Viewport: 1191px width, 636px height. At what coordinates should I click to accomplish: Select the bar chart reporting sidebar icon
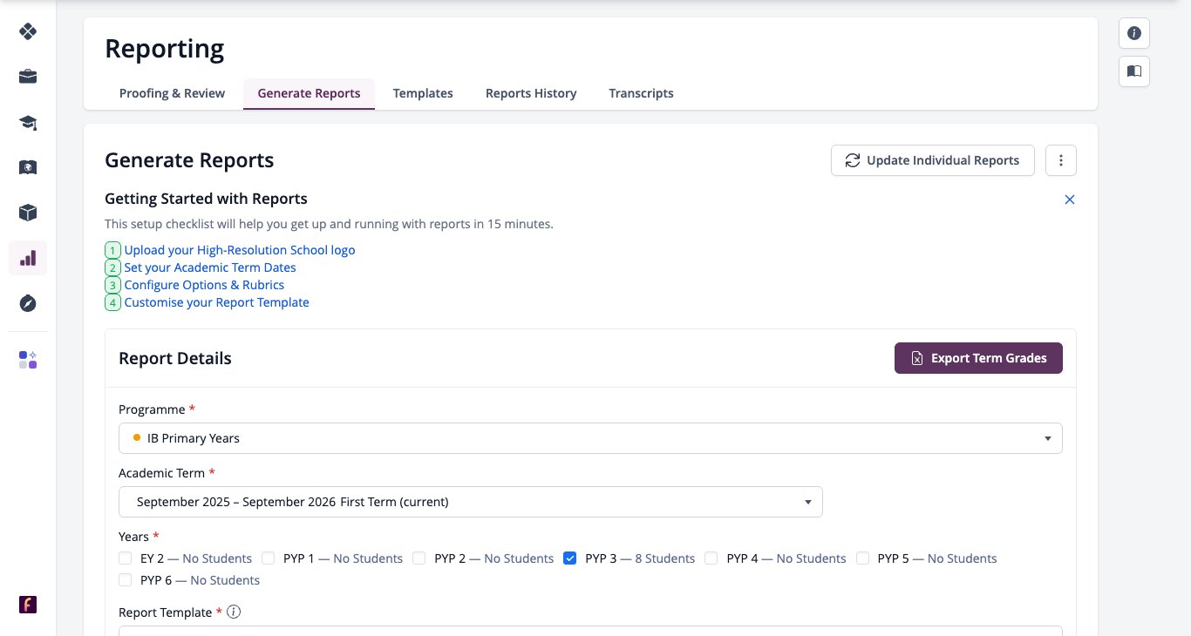pos(28,258)
